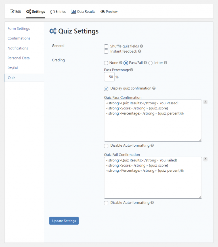Click the Entries speech bubble icon
218x247 pixels.
point(52,12)
